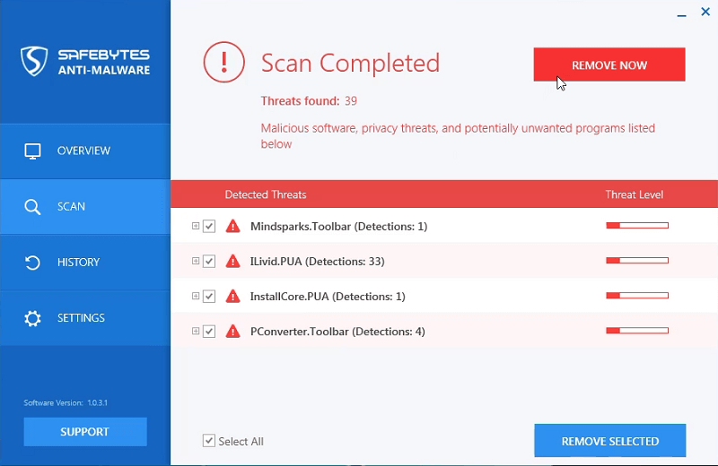Uncheck the ILivid.PUA checkbox
718x466 pixels.
pyautogui.click(x=209, y=261)
